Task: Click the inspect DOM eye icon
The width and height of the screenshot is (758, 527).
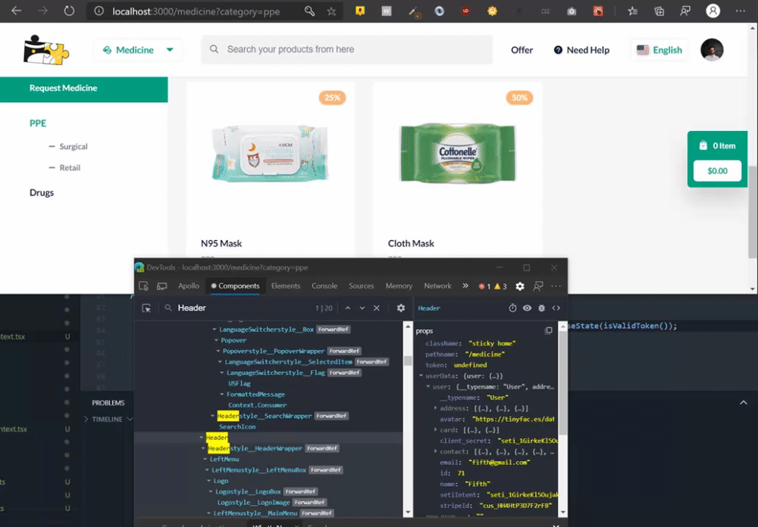Action: click(x=527, y=308)
